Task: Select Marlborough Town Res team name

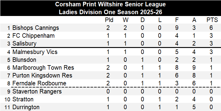Action: (x=43, y=68)
